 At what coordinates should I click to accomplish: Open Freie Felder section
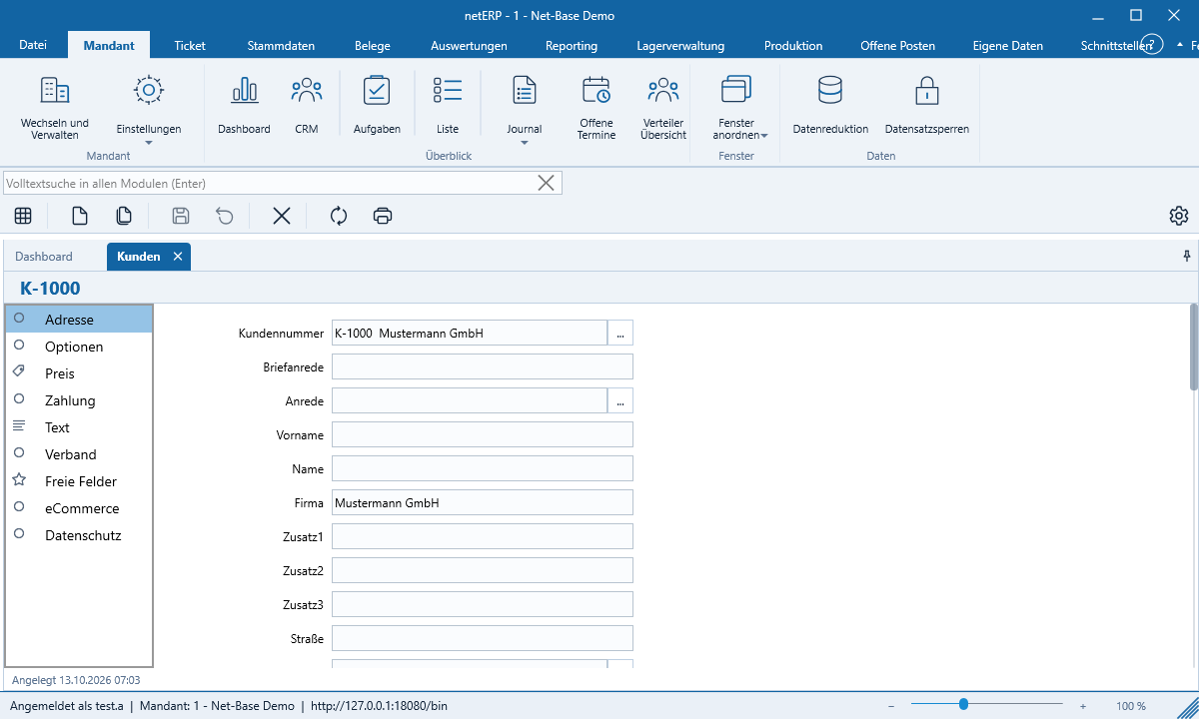coord(79,481)
